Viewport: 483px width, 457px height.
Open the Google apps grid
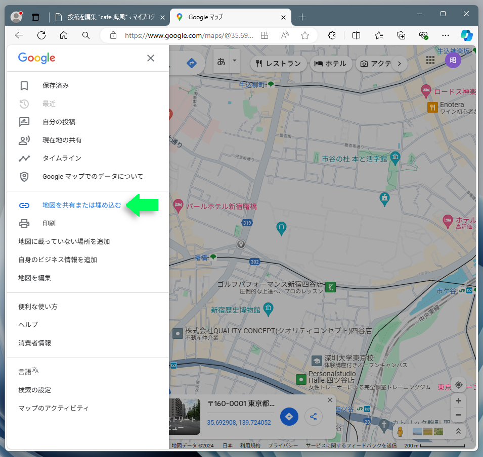click(430, 60)
